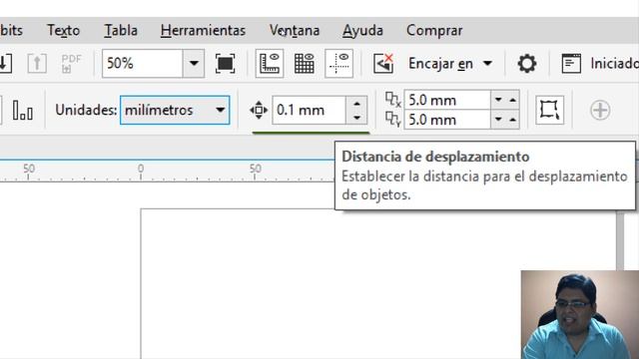
Task: Toggle treat as filled frame icon
Action: coord(550,110)
